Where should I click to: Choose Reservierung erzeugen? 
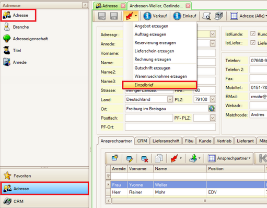[155, 43]
